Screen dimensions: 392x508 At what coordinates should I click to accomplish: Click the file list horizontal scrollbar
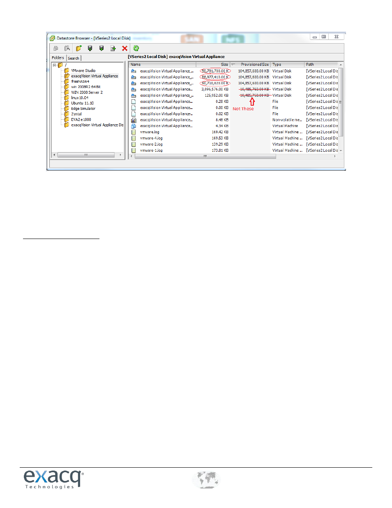coord(205,156)
